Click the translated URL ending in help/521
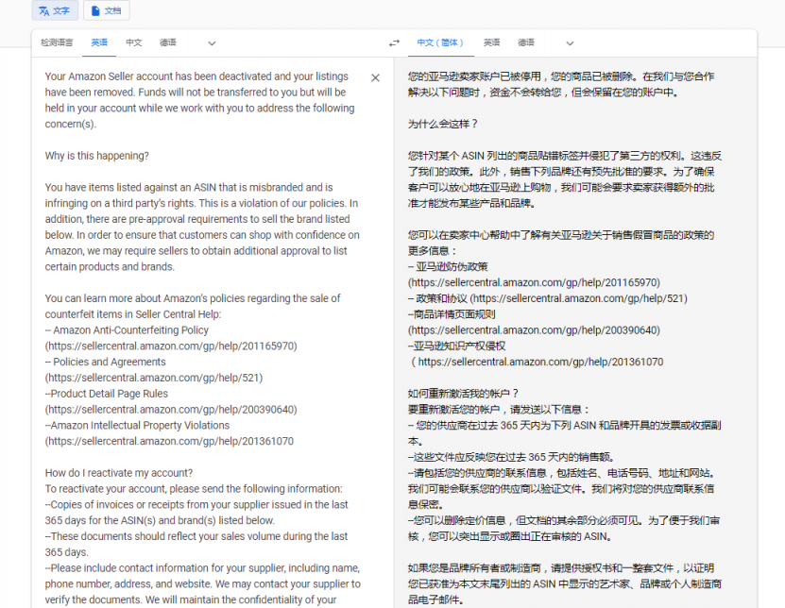This screenshot has height=608, width=785. coord(579,298)
